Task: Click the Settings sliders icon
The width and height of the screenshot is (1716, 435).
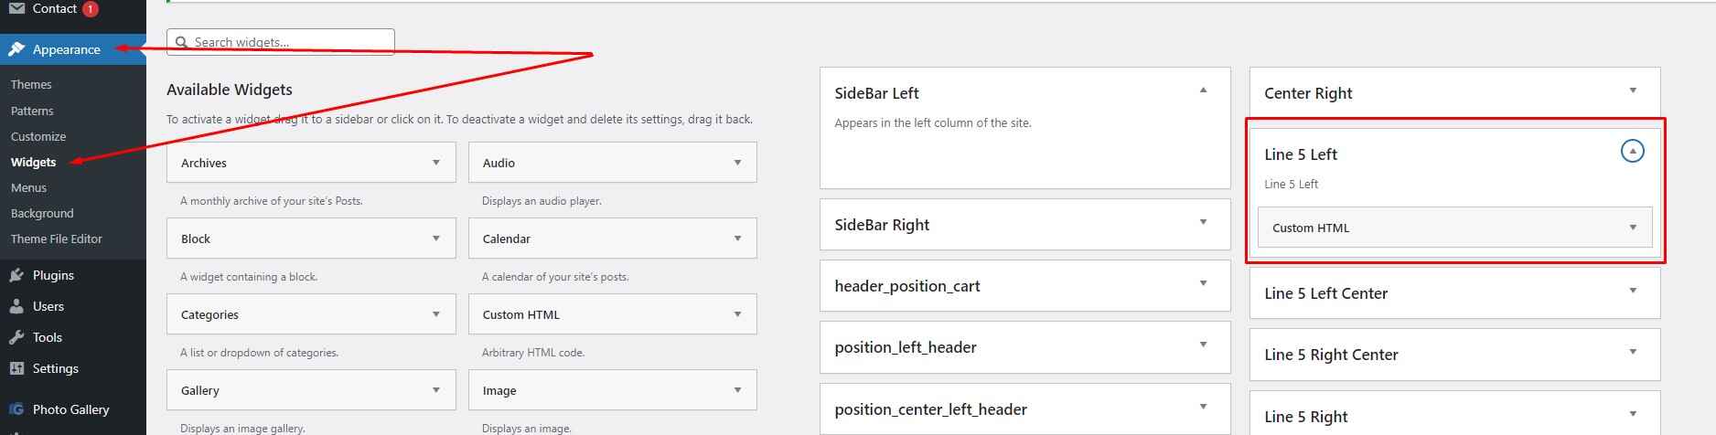Action: point(16,368)
